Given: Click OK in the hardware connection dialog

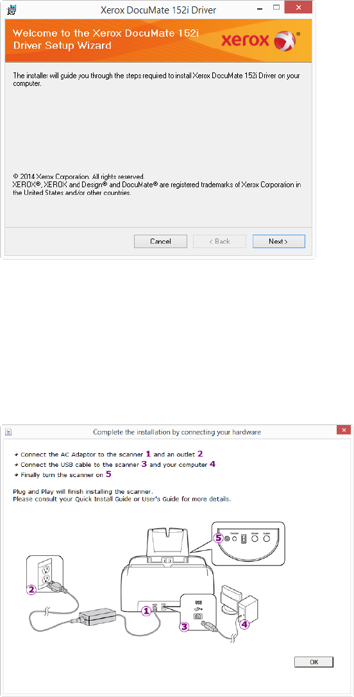Looking at the screenshot, I should [x=314, y=662].
